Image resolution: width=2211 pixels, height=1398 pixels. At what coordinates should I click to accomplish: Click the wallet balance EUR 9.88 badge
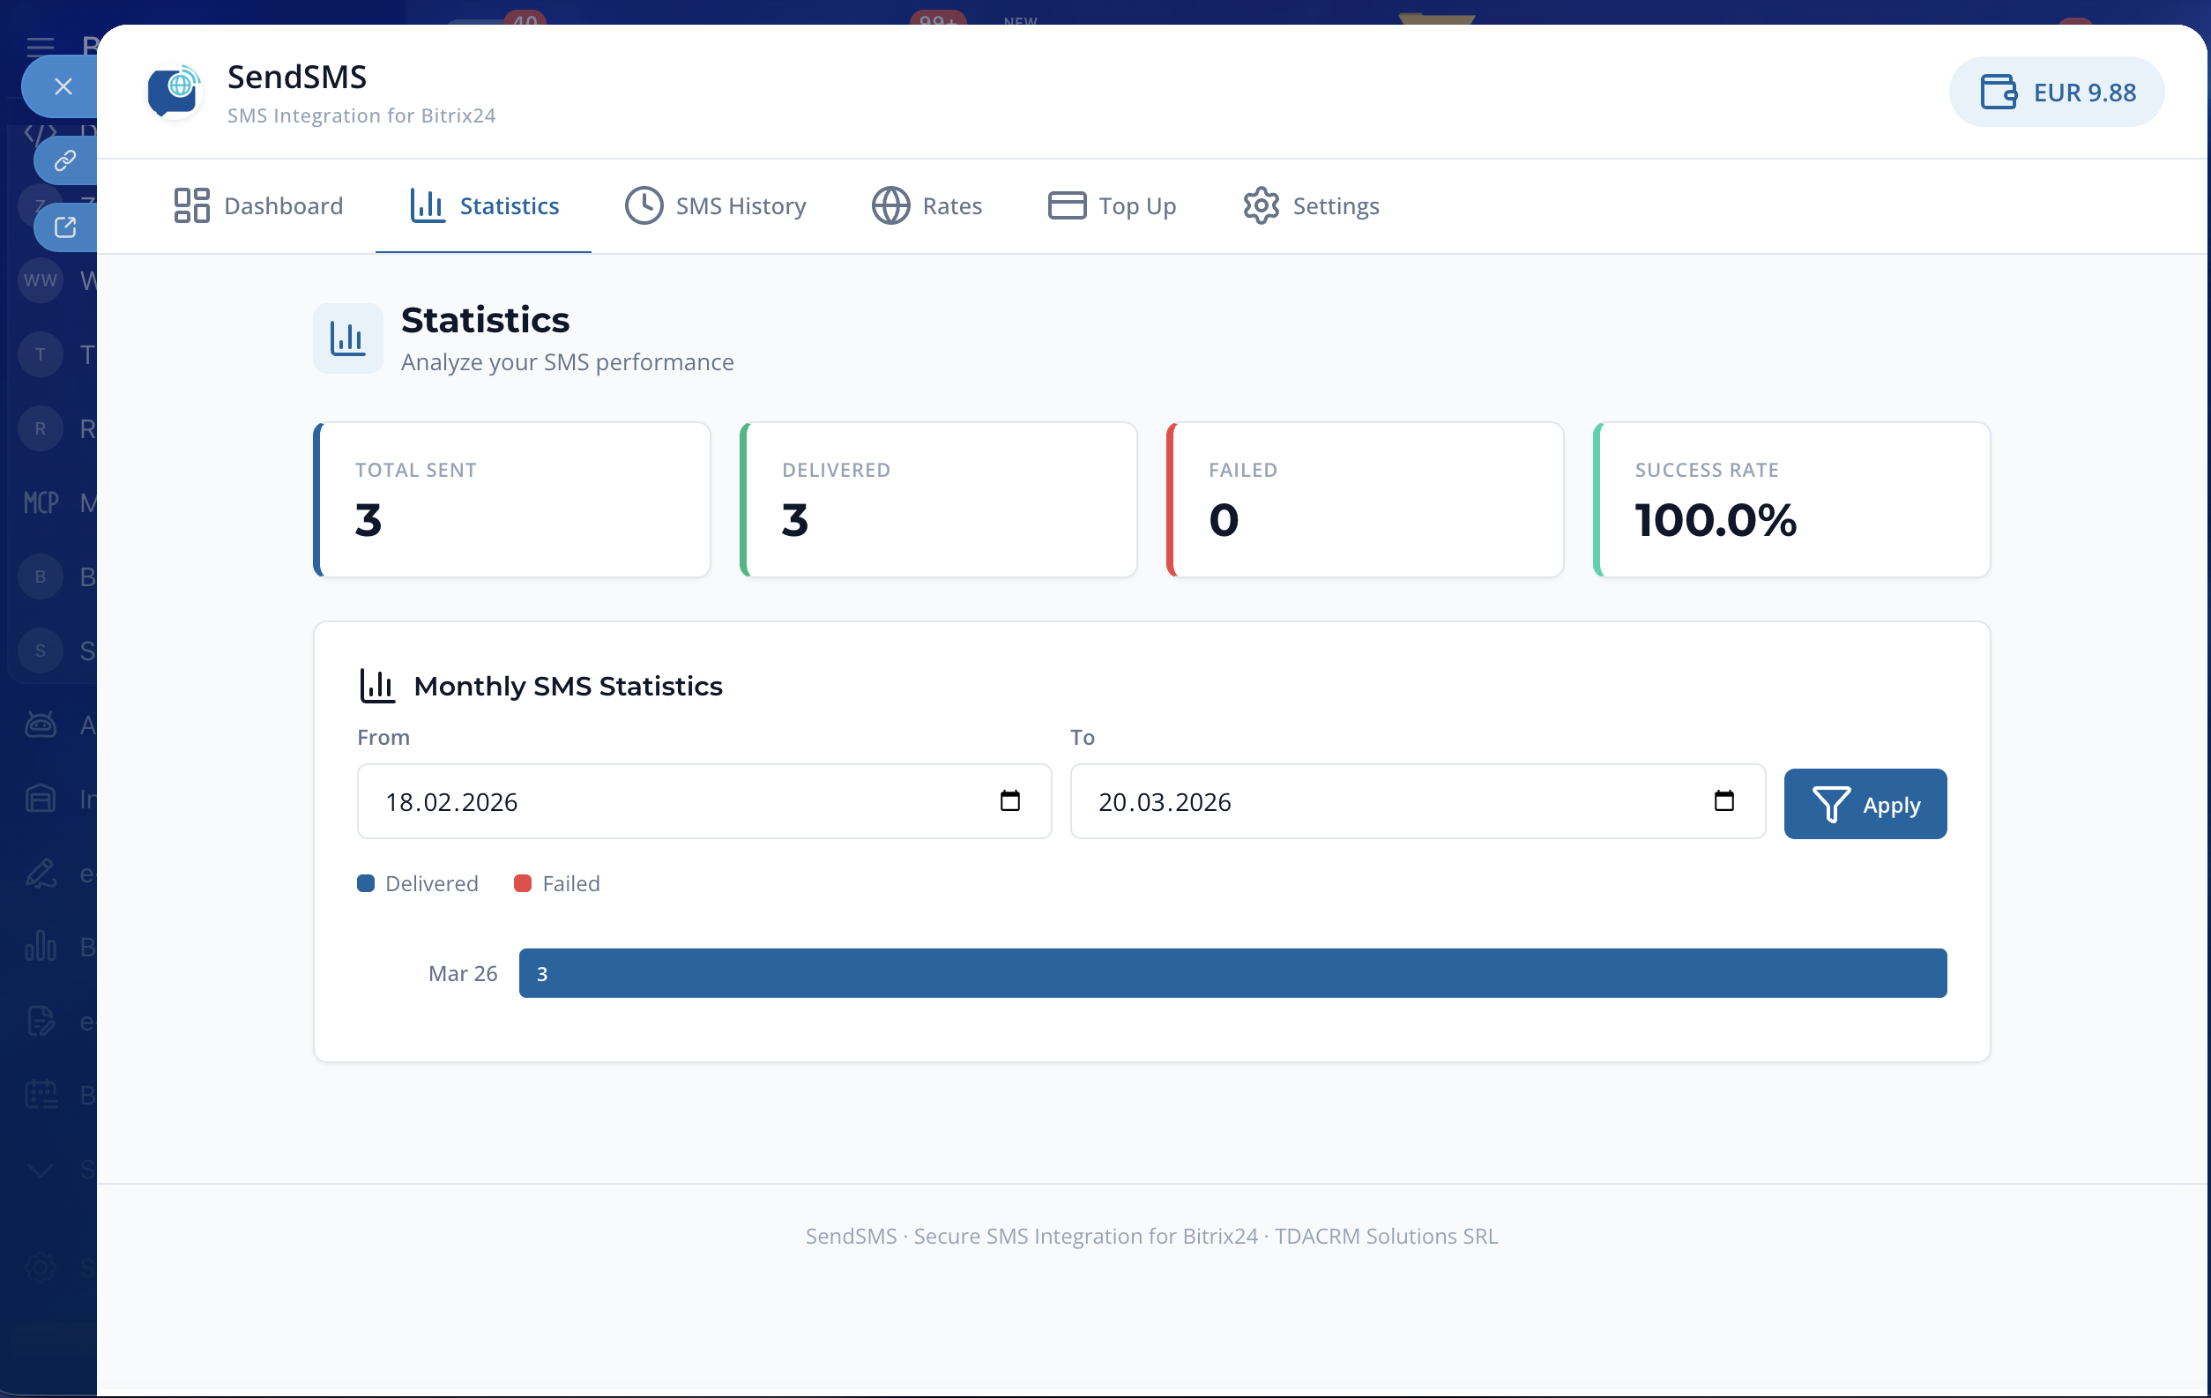click(x=2057, y=92)
